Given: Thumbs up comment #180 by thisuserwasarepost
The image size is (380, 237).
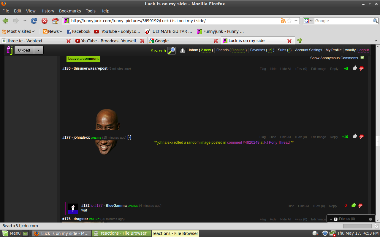Looking at the screenshot, I should pos(355,68).
